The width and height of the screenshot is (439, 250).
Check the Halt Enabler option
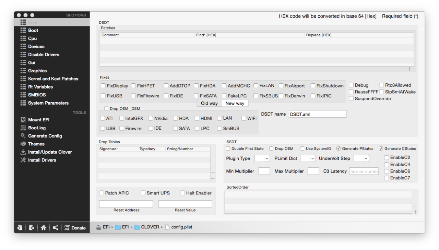pos(182,193)
